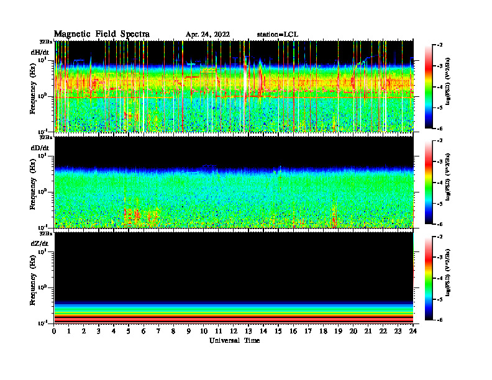Click the hour 13 tick label
Image resolution: width=492 pixels, height=380 pixels.
(x=248, y=331)
